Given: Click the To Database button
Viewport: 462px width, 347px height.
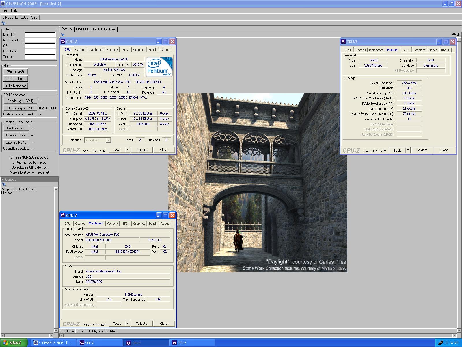Looking at the screenshot, I should pos(16,86).
